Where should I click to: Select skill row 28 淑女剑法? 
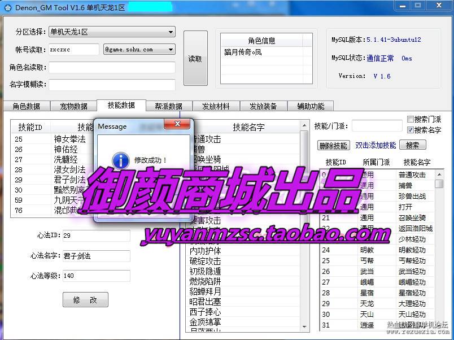click(53, 169)
